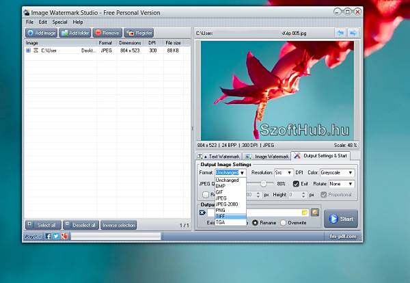Go to previous image with left arrow
The height and width of the screenshot is (283, 410).
coord(340,33)
